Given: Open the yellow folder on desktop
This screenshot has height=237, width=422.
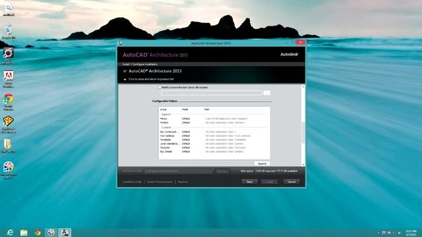Looking at the screenshot, I should [x=9, y=146].
